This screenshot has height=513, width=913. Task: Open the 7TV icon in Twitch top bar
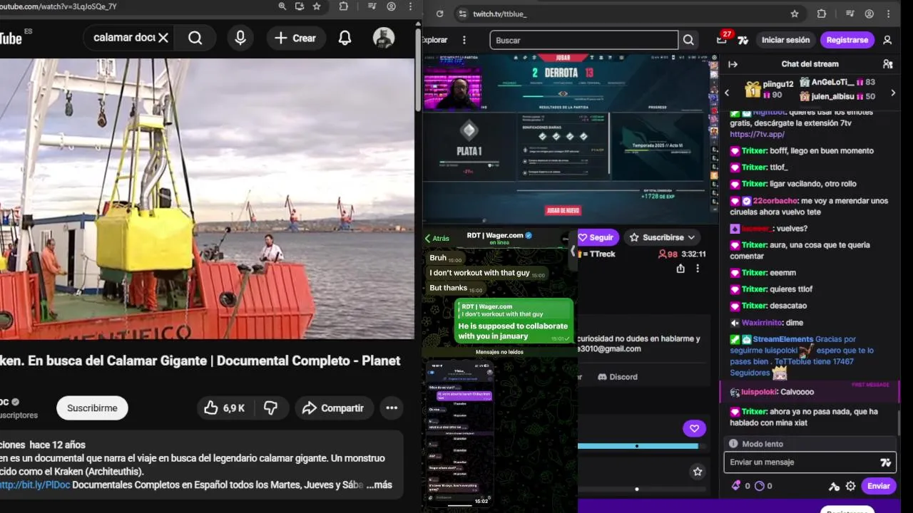pos(743,41)
